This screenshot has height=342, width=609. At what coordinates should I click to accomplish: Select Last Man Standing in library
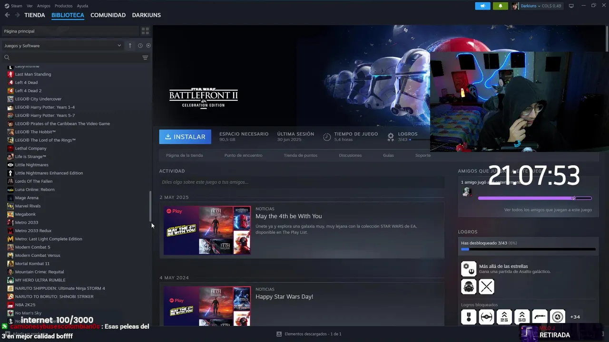pyautogui.click(x=33, y=74)
